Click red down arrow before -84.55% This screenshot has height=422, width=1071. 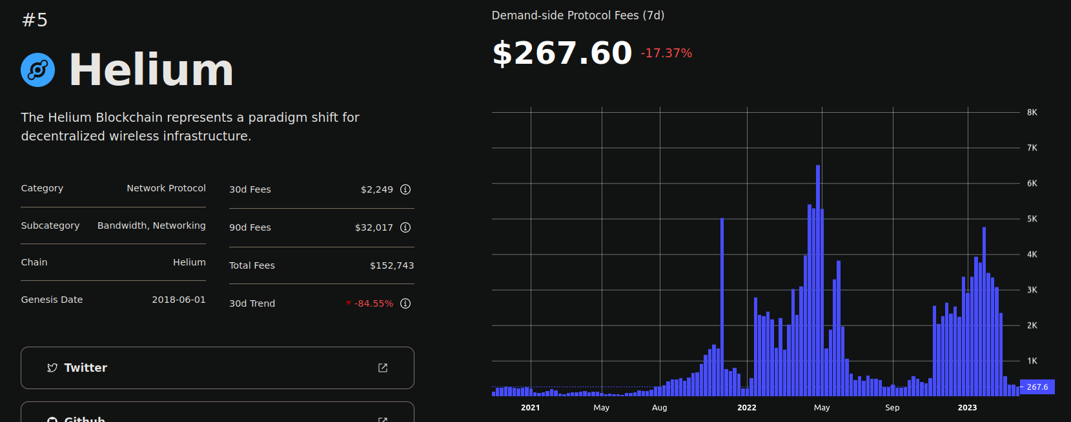(349, 303)
